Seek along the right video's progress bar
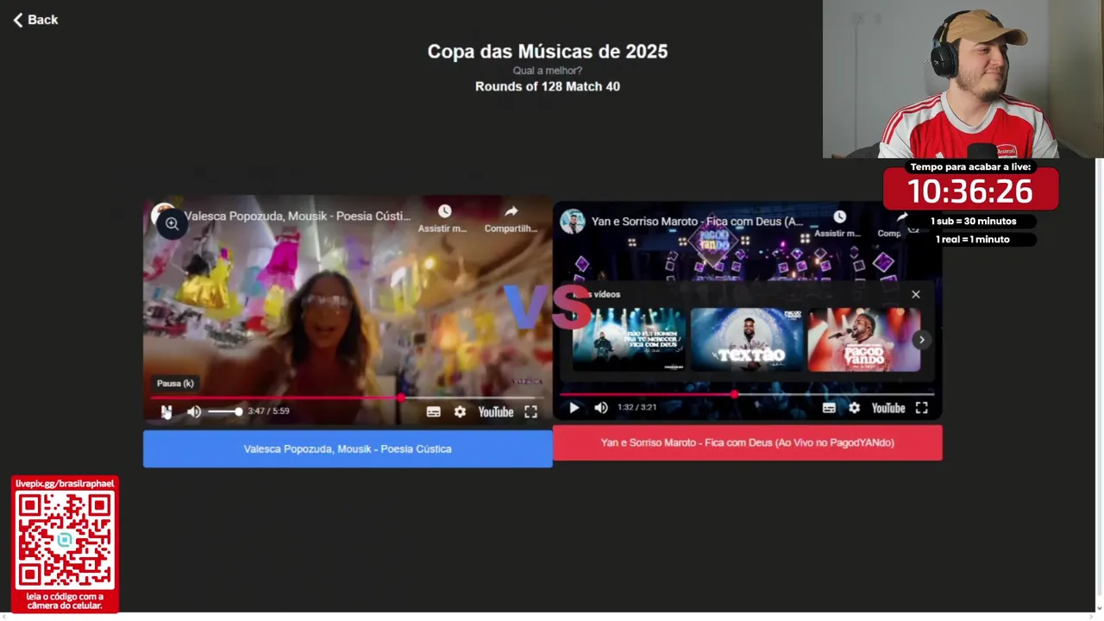The image size is (1104, 621). pos(747,394)
